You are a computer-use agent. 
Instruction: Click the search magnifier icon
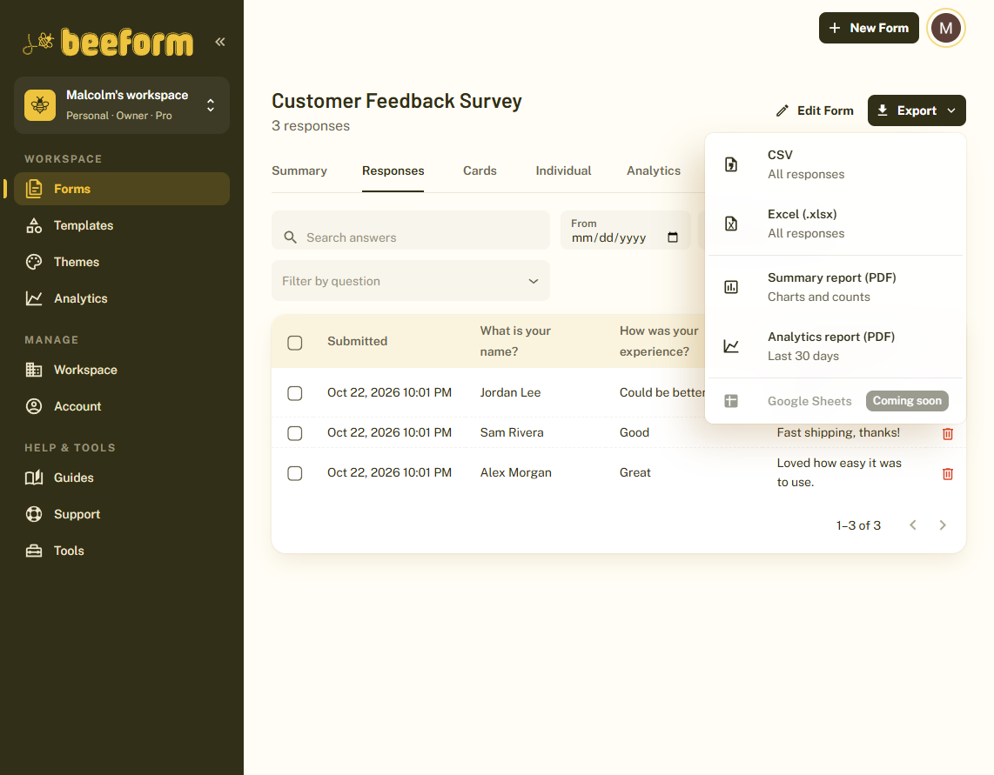coord(291,237)
